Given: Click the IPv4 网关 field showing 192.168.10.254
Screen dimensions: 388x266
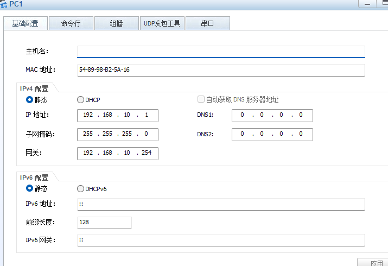Looking at the screenshot, I should pyautogui.click(x=118, y=153).
